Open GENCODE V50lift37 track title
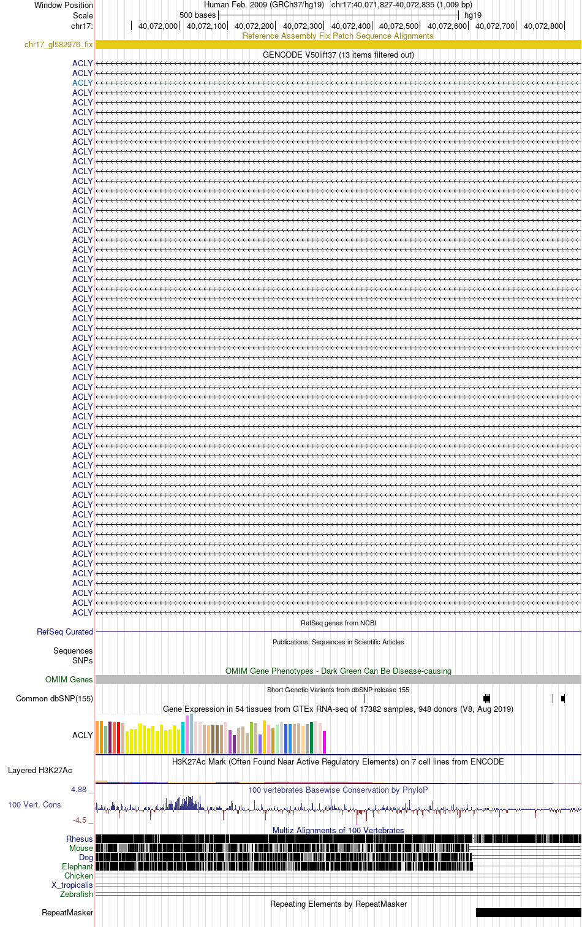The width and height of the screenshot is (582, 927). tap(338, 55)
